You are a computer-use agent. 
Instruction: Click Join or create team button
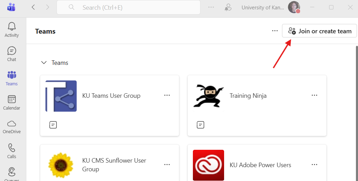click(x=319, y=31)
